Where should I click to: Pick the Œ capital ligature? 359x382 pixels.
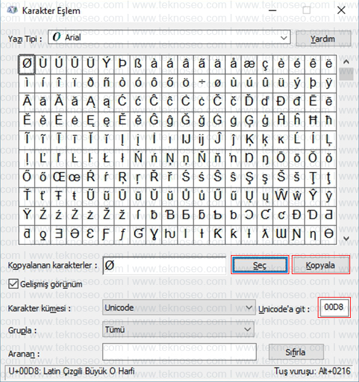[59, 178]
